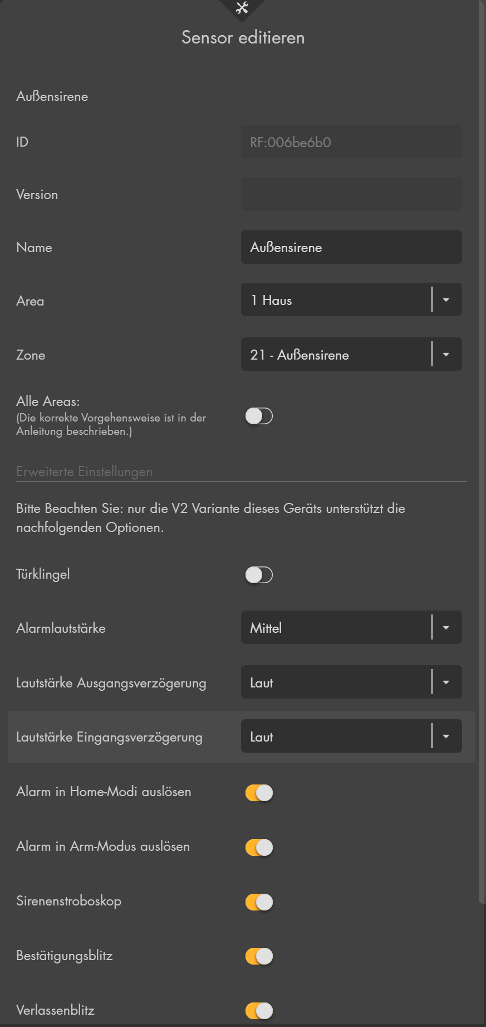Click the Area dropdown arrow icon
The height and width of the screenshot is (1027, 486).
pyautogui.click(x=446, y=300)
